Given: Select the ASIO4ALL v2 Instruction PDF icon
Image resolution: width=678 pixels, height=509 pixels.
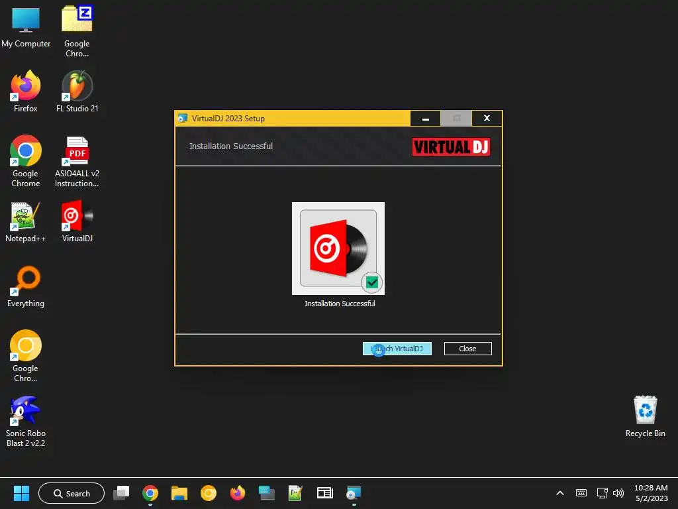Looking at the screenshot, I should pos(77,161).
